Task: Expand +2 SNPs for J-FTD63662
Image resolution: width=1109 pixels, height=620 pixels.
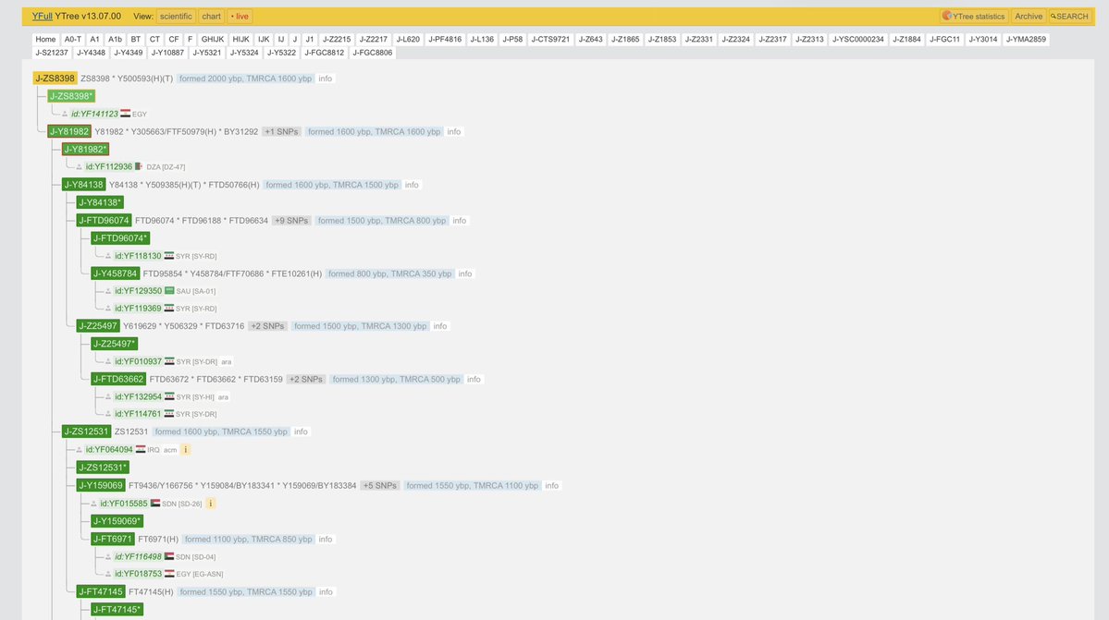Action: pyautogui.click(x=305, y=379)
